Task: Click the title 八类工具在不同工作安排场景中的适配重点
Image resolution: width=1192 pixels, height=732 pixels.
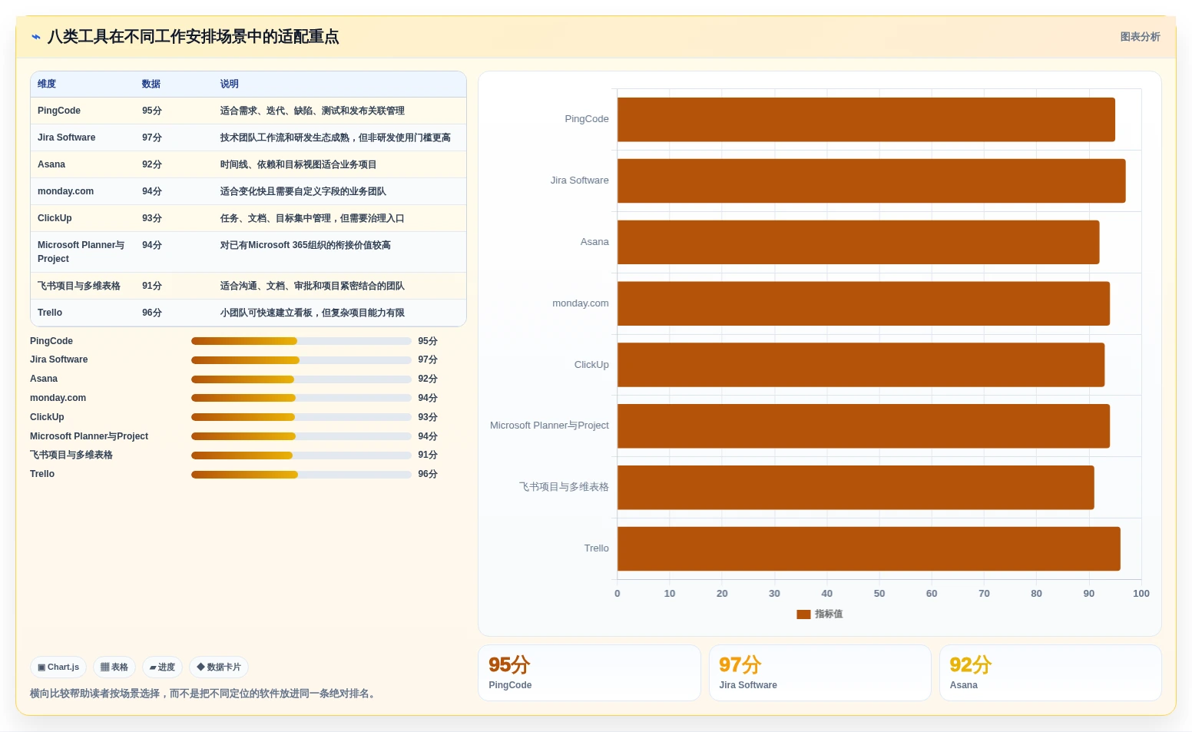Action: coord(193,37)
